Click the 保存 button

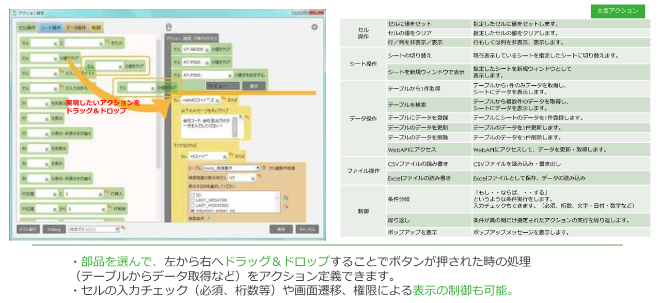tap(281, 229)
